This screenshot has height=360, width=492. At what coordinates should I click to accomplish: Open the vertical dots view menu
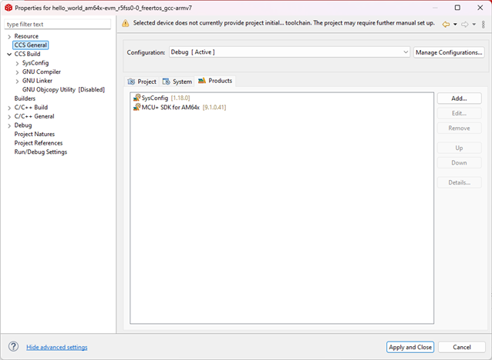coord(484,25)
